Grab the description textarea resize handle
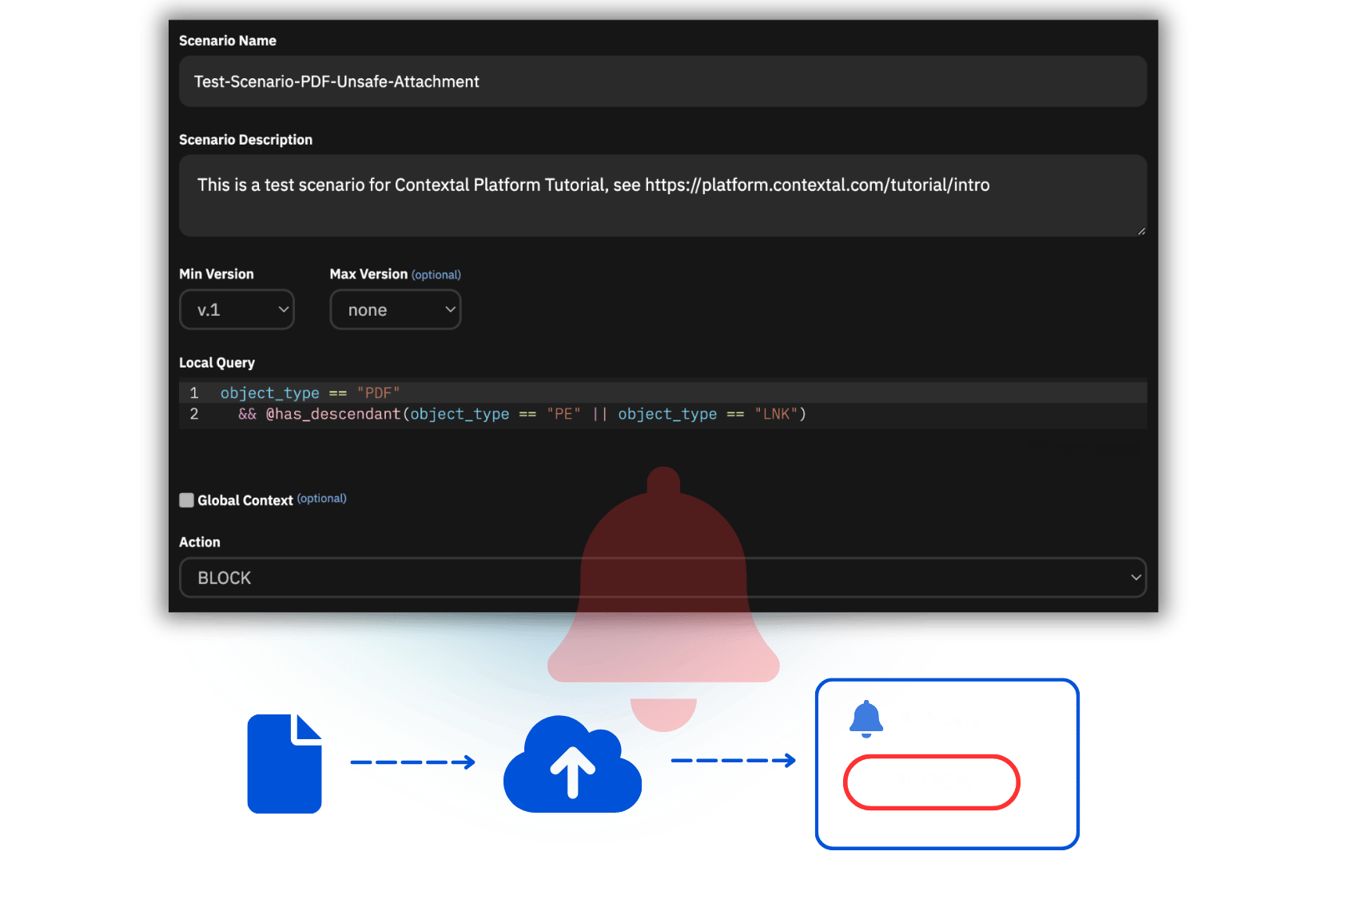Screen dimensions: 1349x899 click(1140, 230)
